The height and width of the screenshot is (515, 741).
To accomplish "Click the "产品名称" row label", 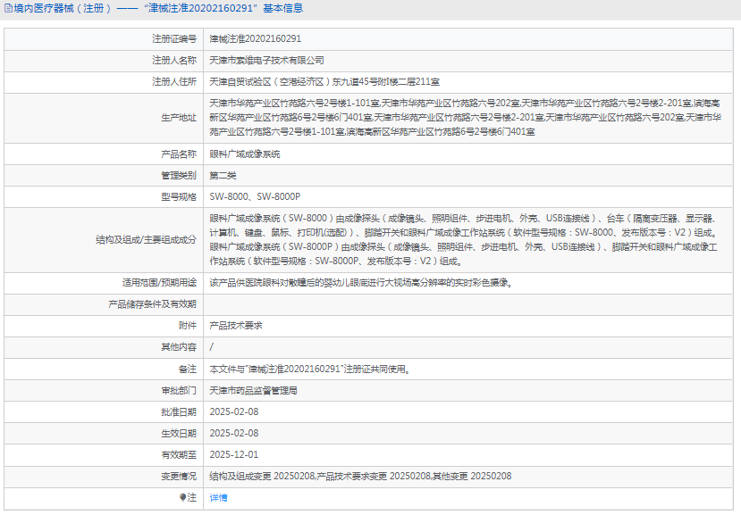I will point(179,154).
